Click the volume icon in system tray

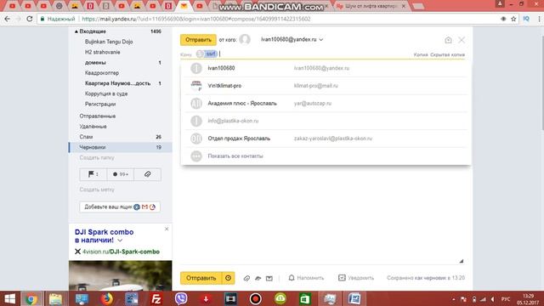tap(492, 299)
